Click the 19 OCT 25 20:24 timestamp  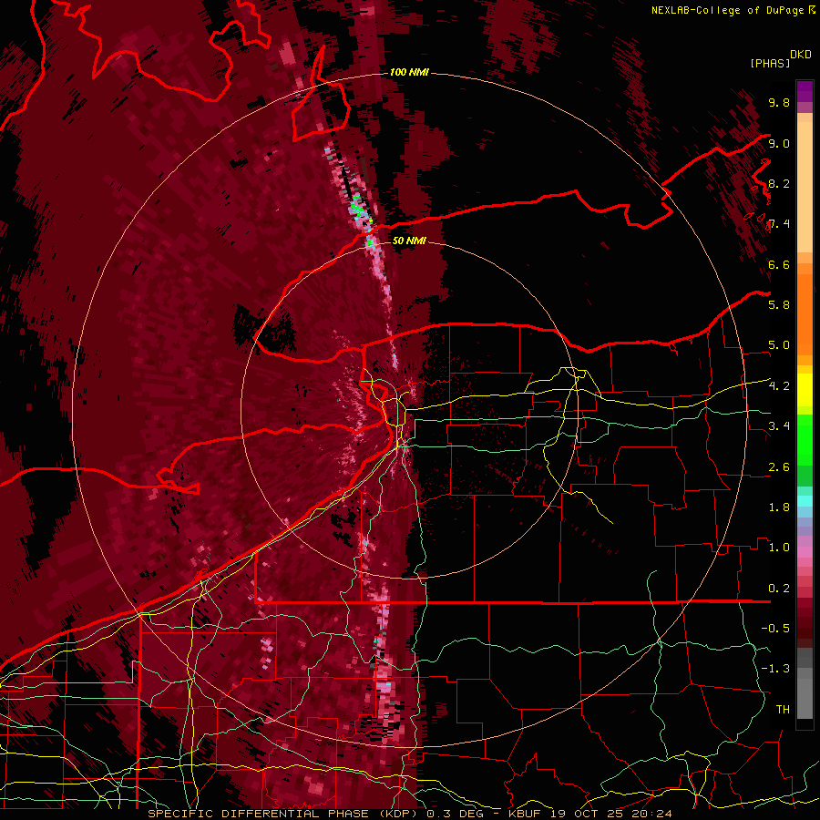(610, 814)
